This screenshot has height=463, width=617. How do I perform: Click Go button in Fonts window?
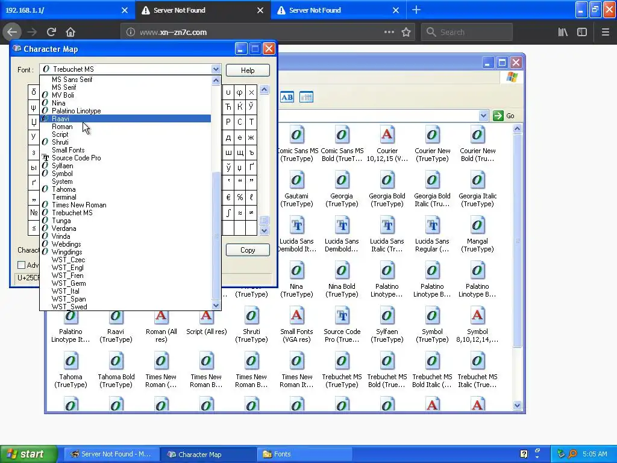pyautogui.click(x=504, y=116)
